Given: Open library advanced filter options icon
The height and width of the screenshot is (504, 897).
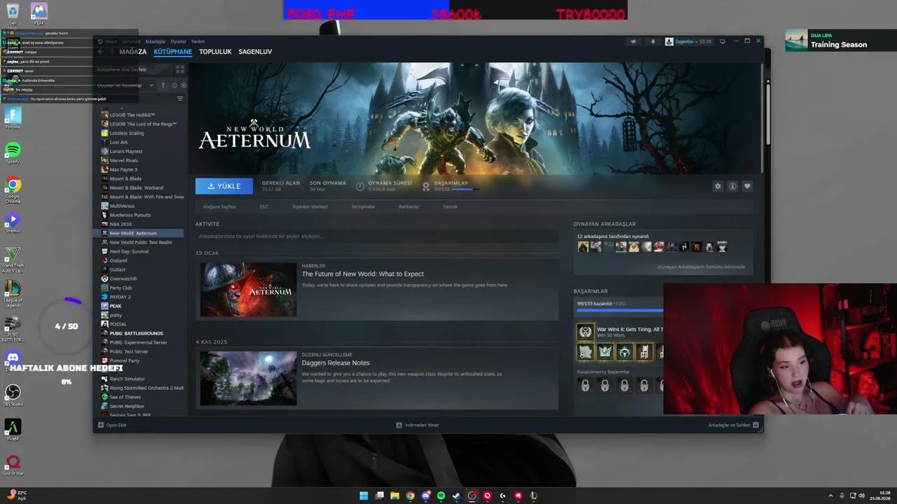Looking at the screenshot, I should point(180,99).
